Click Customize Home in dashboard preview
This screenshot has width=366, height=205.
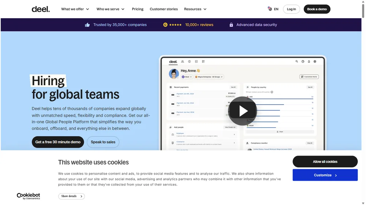point(309,77)
